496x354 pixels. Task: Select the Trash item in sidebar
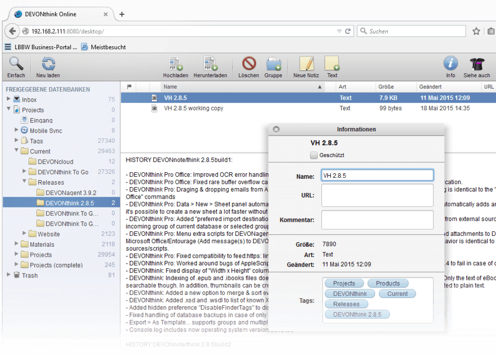click(30, 276)
